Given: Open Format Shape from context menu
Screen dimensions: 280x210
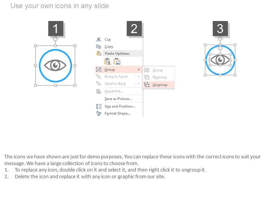Looking at the screenshot, I should point(117,113).
